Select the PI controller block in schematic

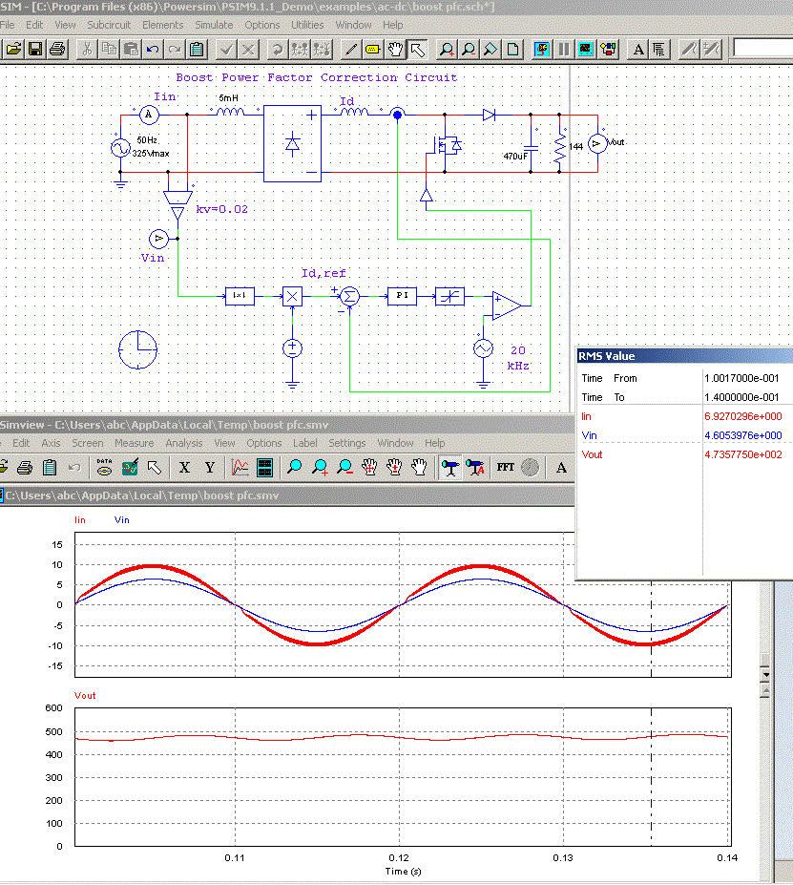tap(402, 296)
